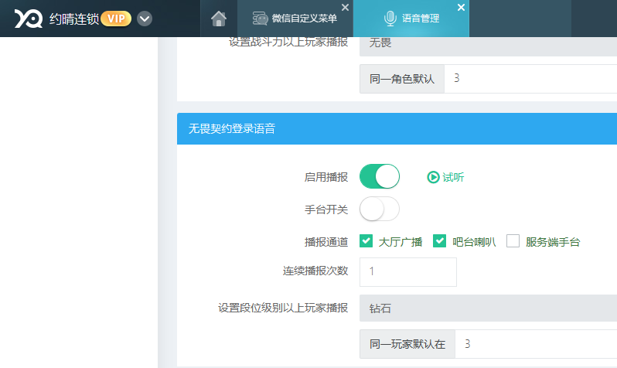This screenshot has width=617, height=368.
Task: Click the 无畏契约登录语音 section header
Action: (397, 128)
